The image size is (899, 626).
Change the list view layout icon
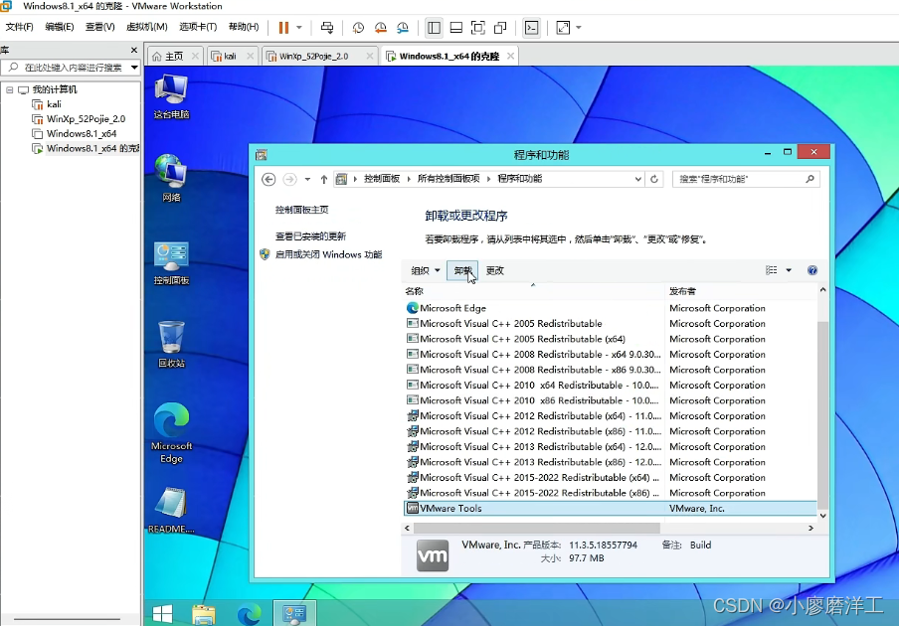pyautogui.click(x=772, y=270)
